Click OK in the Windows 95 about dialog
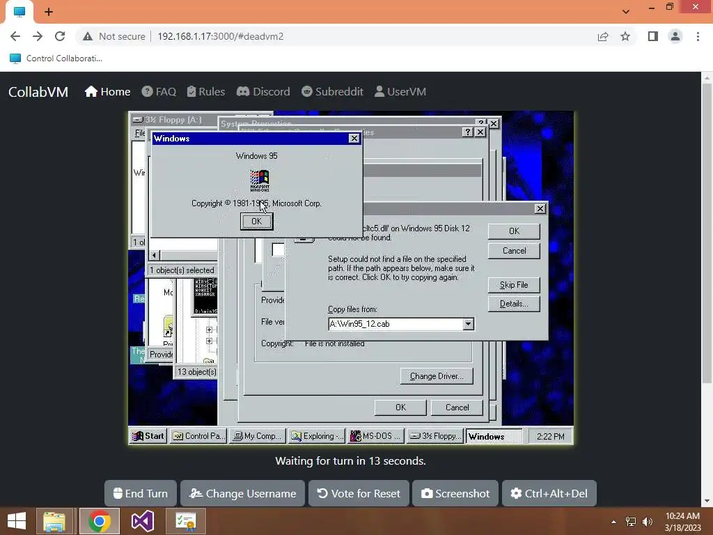 point(256,222)
